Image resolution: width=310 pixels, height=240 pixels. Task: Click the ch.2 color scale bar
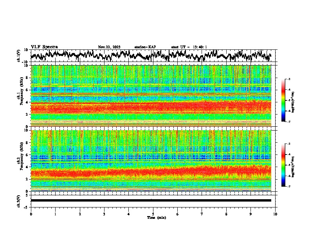283,165
